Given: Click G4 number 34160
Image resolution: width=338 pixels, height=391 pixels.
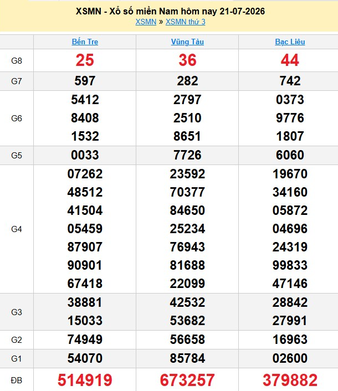Looking at the screenshot, I should pyautogui.click(x=290, y=192).
